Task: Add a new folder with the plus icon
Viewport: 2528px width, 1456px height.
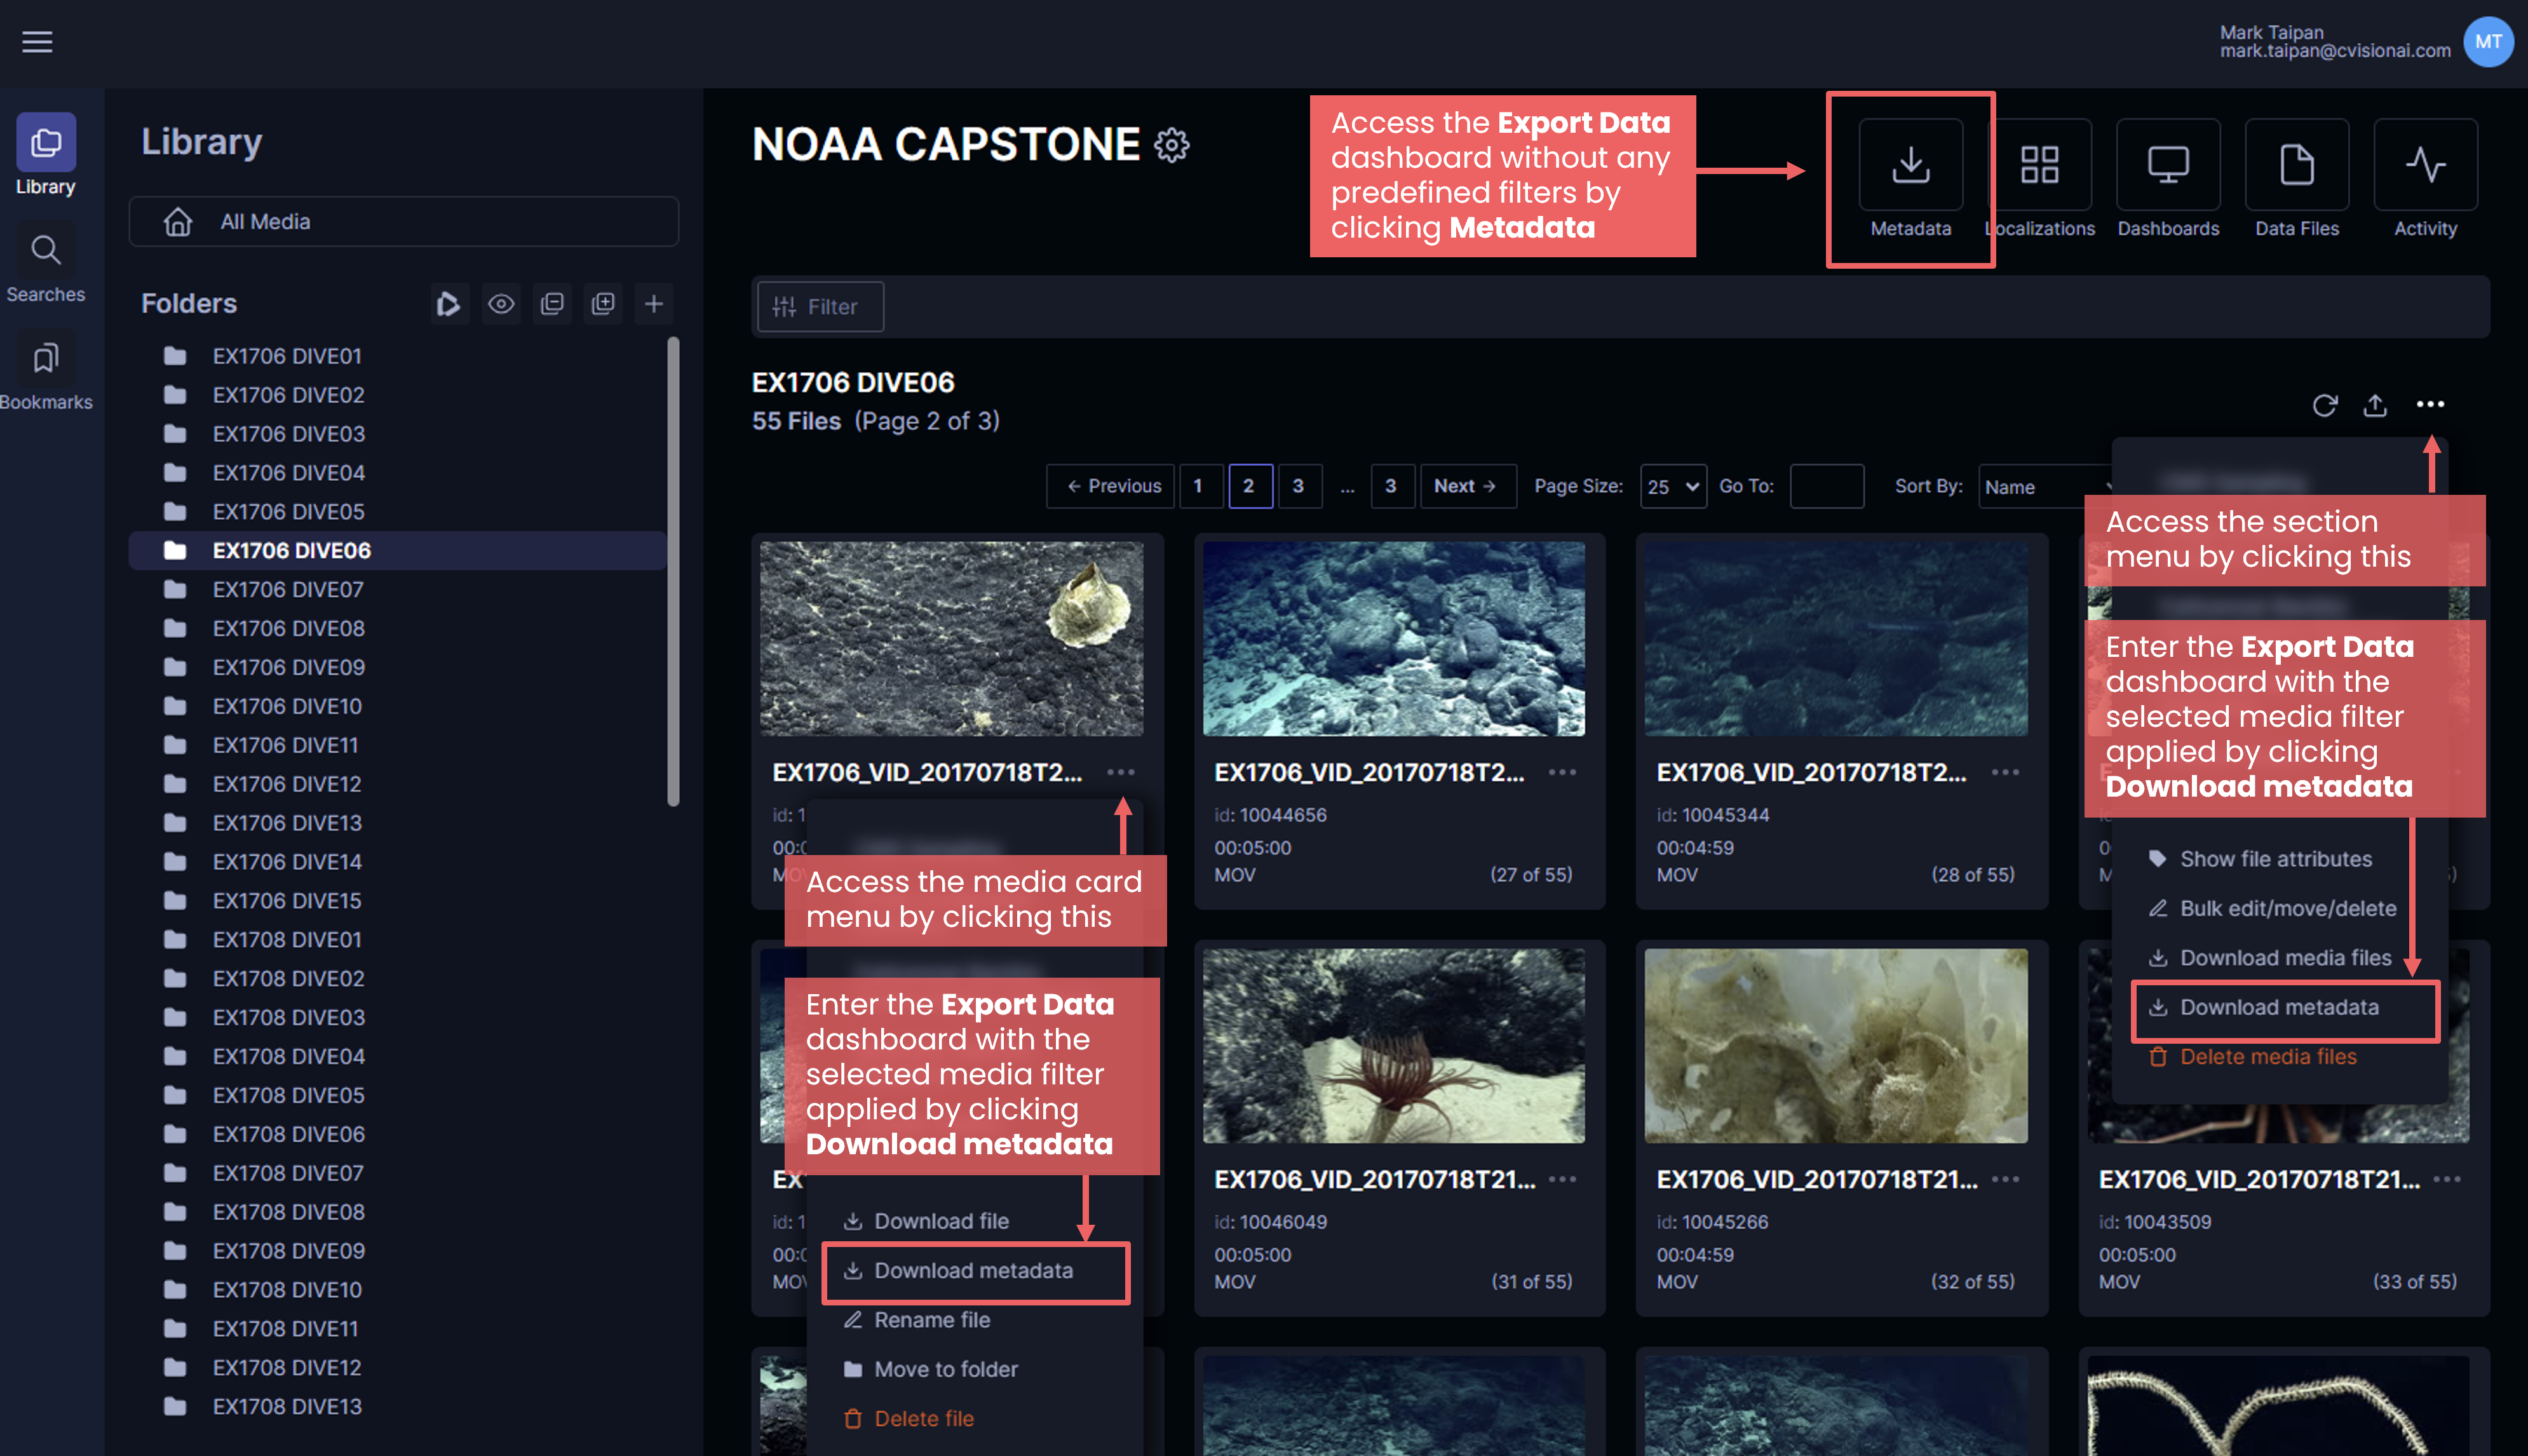Action: coord(654,303)
